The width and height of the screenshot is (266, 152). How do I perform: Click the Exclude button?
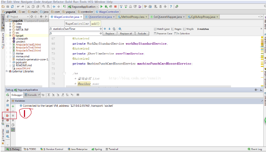coord(142,34)
